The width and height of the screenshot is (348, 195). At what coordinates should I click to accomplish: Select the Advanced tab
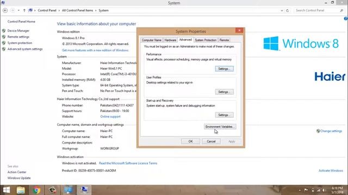pos(185,40)
